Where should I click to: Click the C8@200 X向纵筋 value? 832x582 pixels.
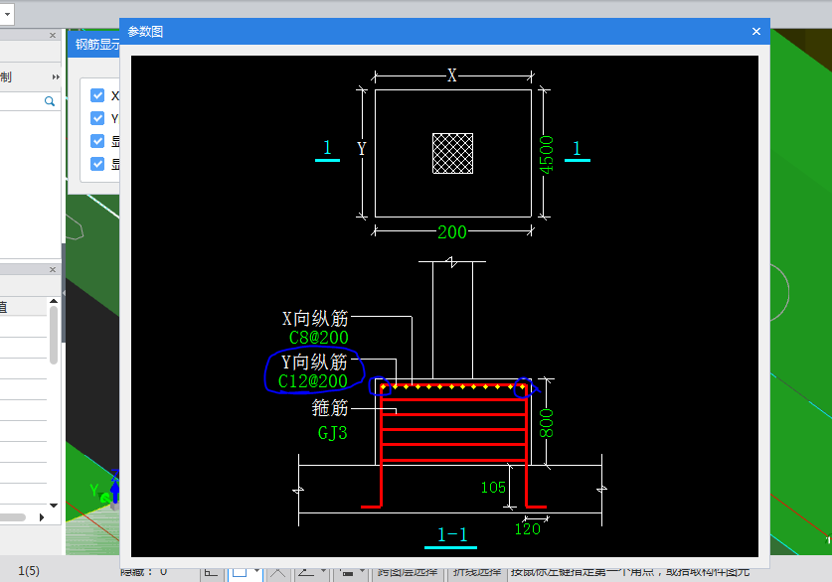tap(318, 337)
